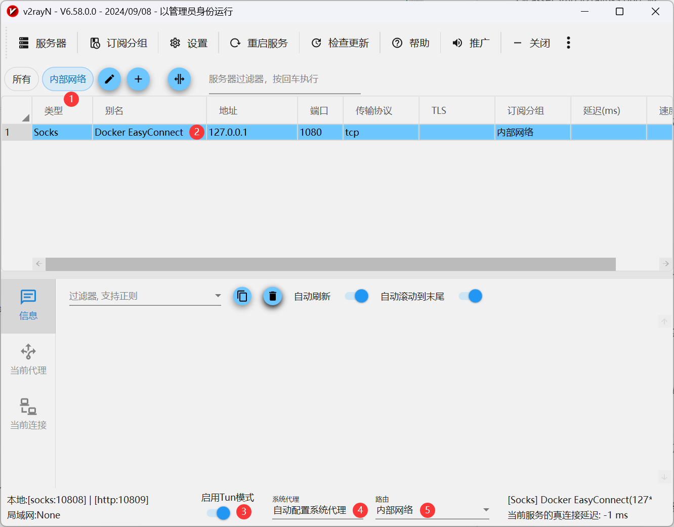Toggle the 自动刷新 switch
This screenshot has height=527, width=674.
(357, 296)
